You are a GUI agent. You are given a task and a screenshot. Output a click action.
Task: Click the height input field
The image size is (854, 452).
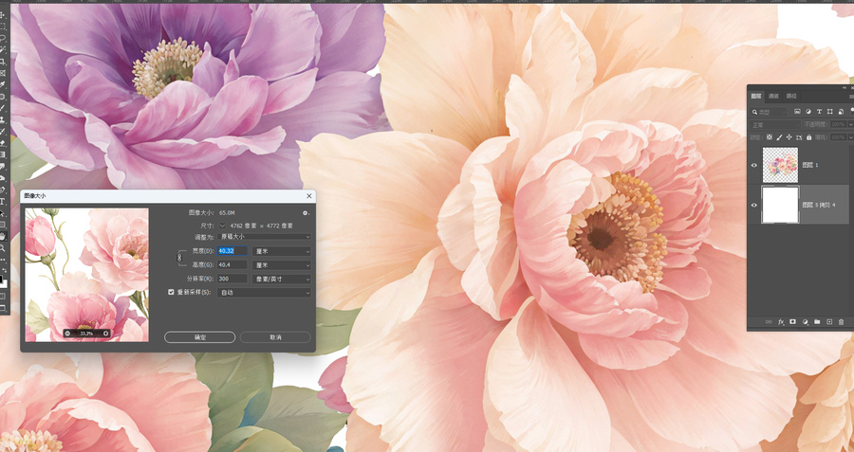232,265
